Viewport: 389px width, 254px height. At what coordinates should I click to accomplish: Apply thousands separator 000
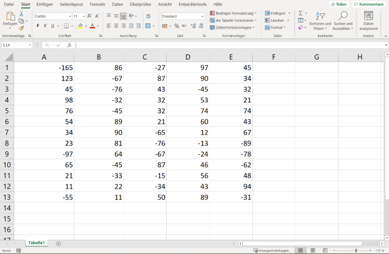click(x=184, y=26)
